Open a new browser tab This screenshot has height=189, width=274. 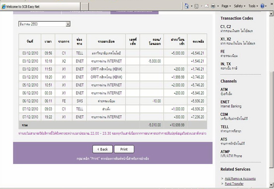point(84,7)
